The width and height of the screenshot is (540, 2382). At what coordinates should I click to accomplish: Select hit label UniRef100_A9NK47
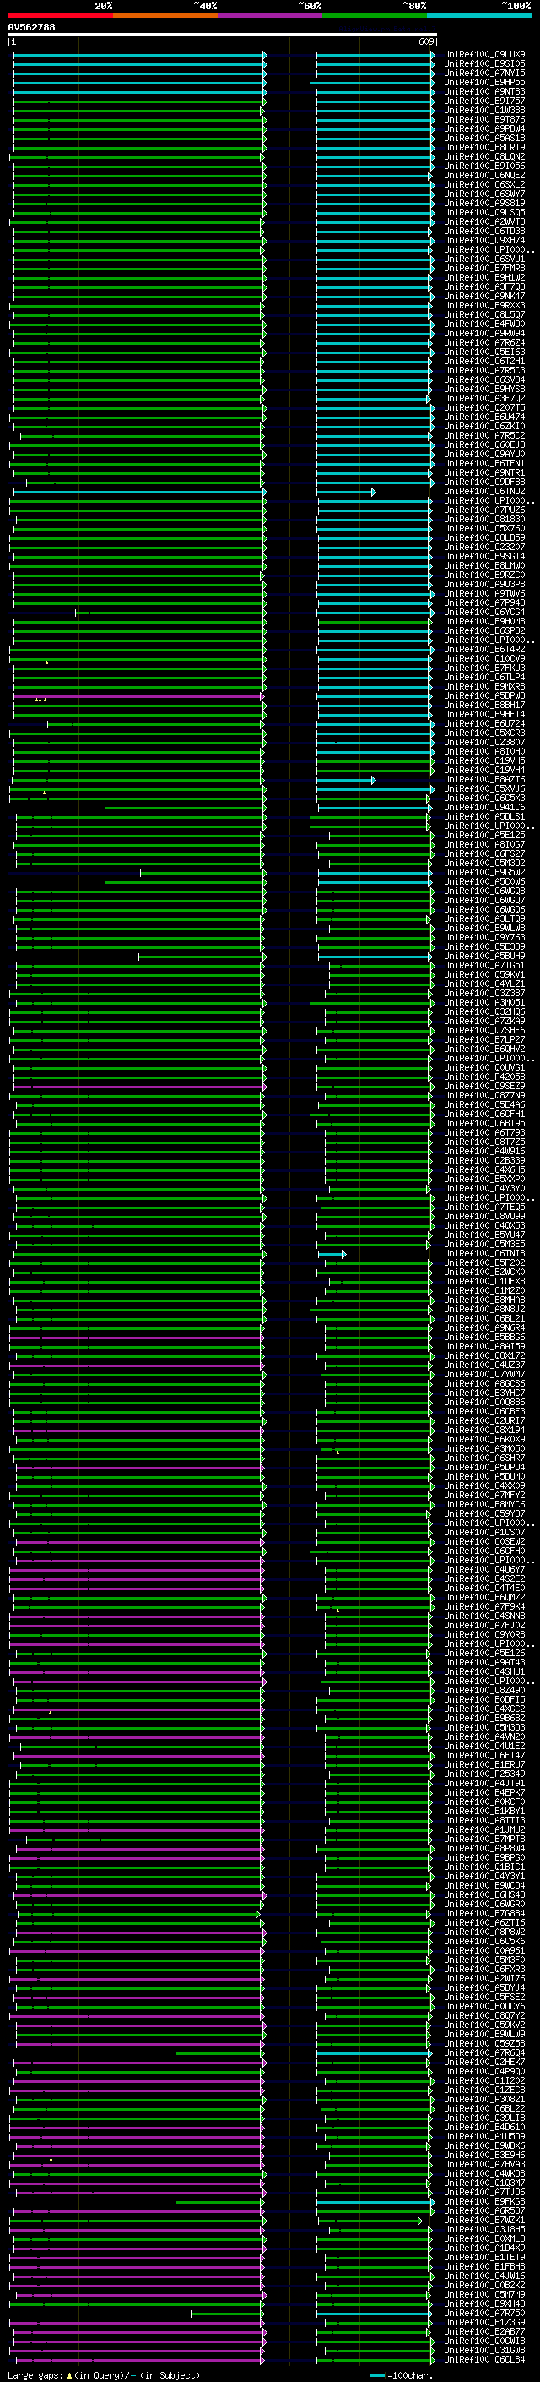[484, 296]
